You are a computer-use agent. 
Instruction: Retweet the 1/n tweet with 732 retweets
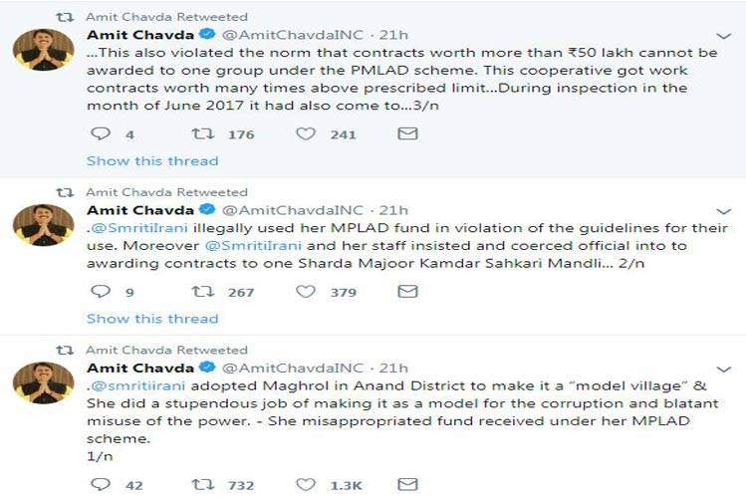(x=202, y=484)
